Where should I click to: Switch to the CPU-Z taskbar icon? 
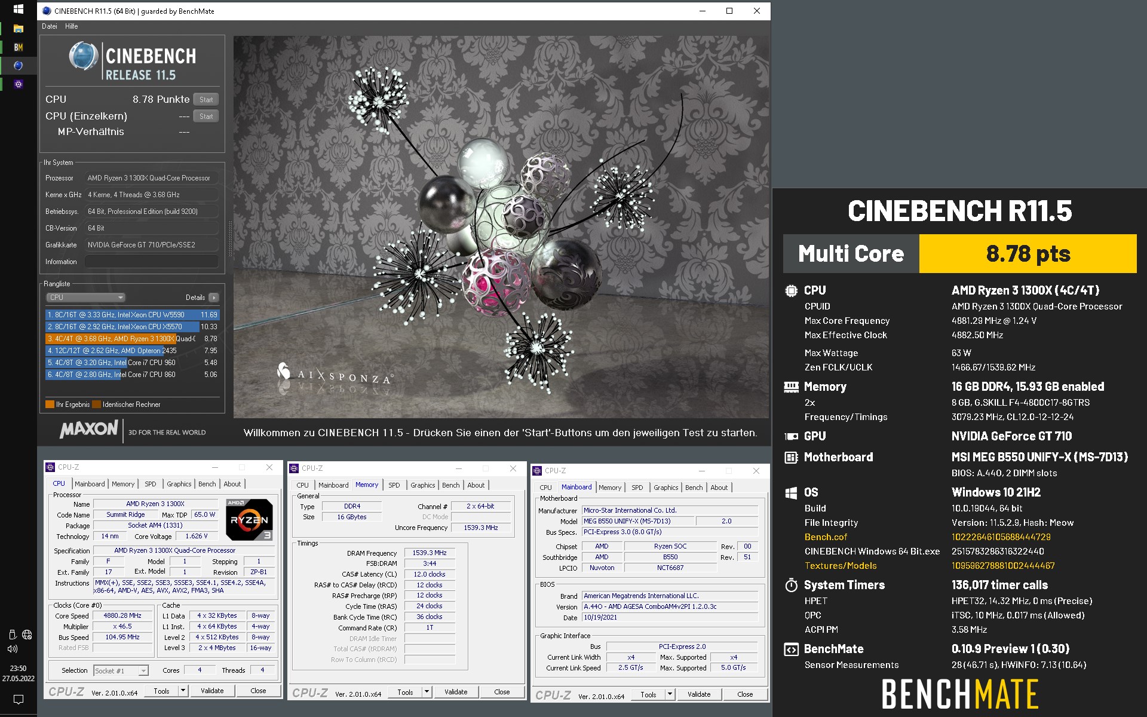click(x=18, y=84)
